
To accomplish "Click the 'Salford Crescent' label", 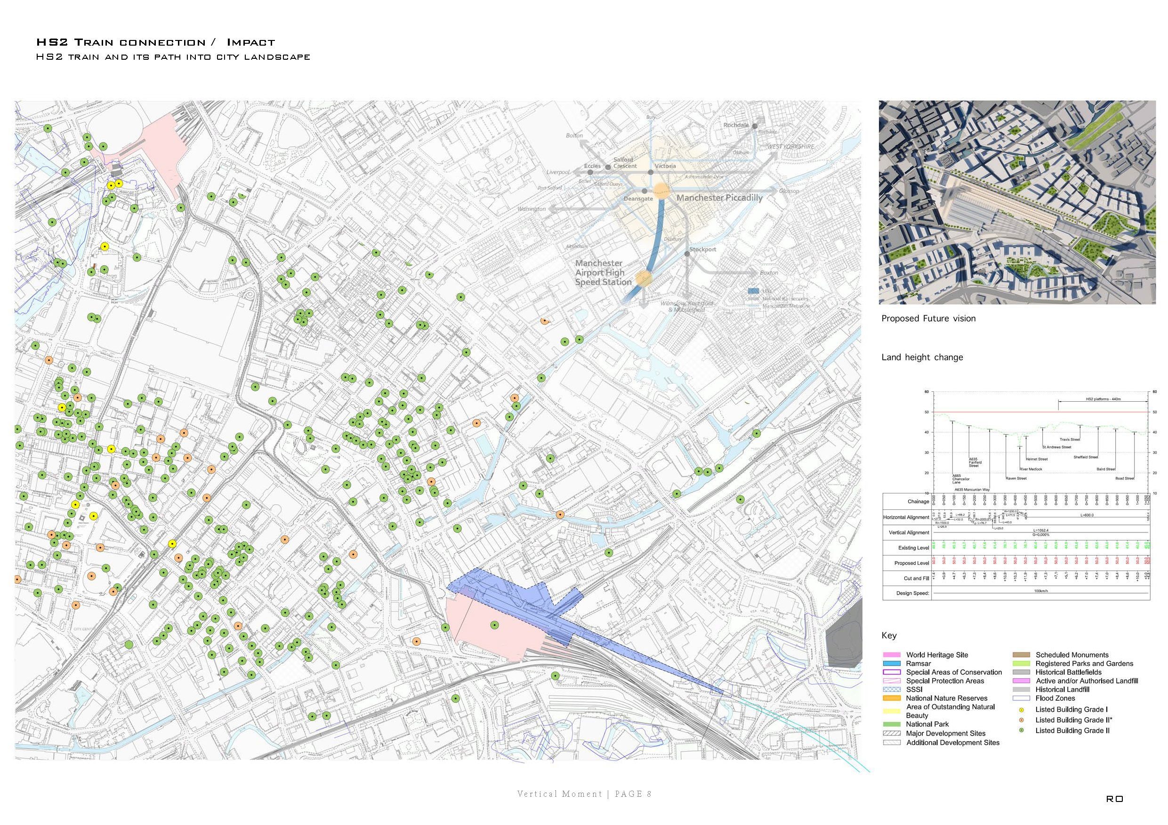I will pos(625,163).
